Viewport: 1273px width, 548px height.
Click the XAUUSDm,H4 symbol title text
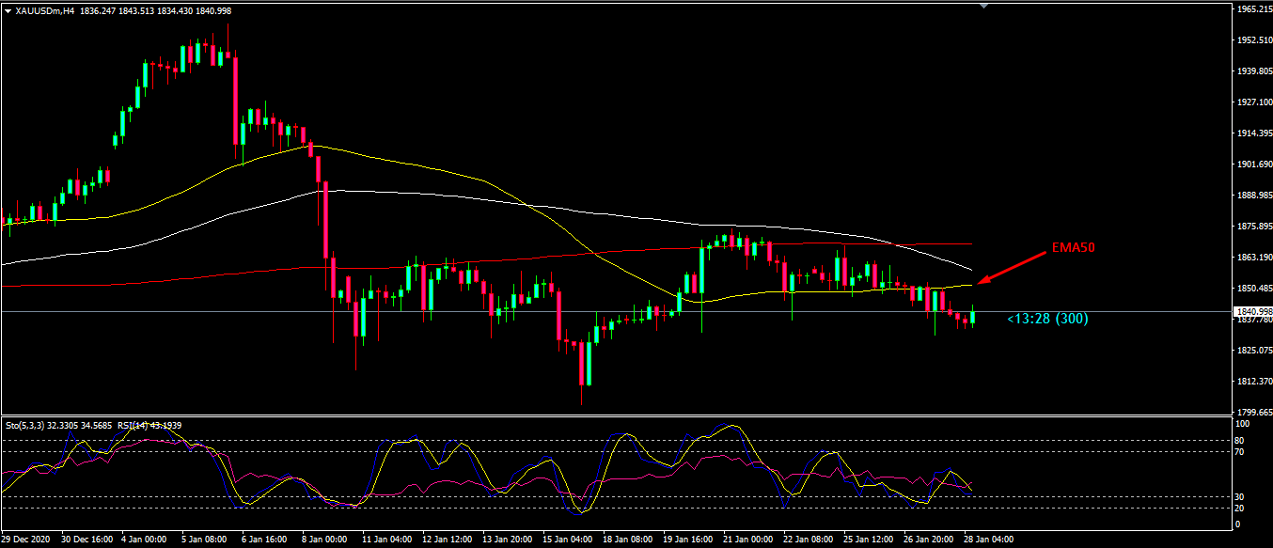pos(45,10)
